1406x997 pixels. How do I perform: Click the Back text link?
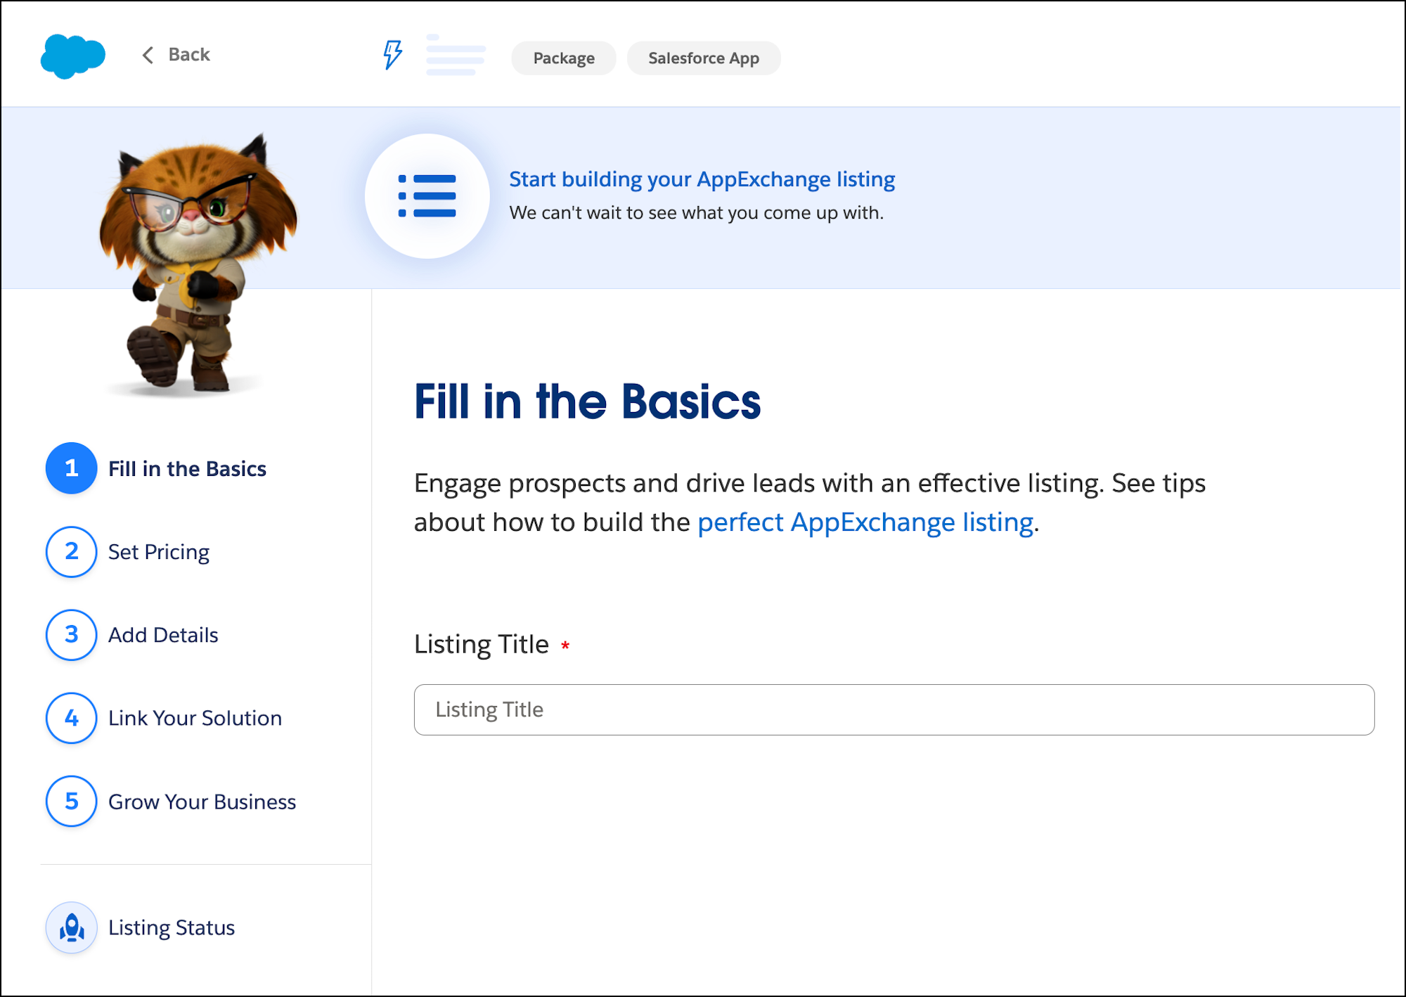pyautogui.click(x=189, y=55)
